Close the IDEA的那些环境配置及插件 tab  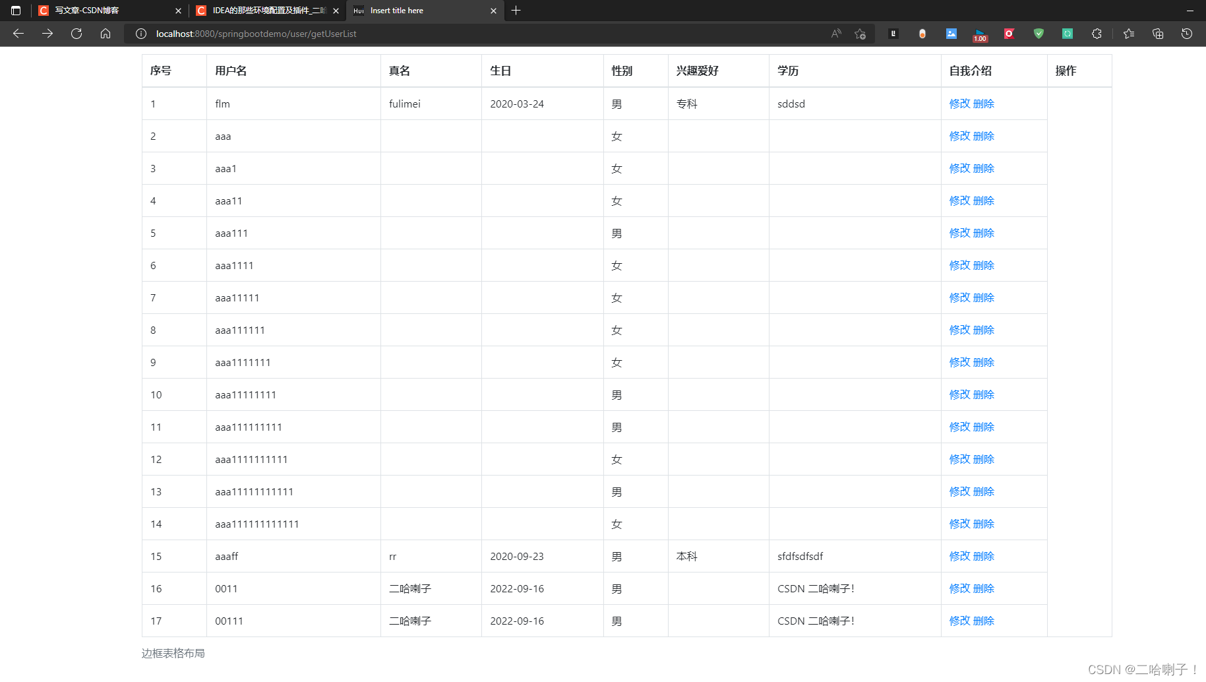(x=336, y=11)
